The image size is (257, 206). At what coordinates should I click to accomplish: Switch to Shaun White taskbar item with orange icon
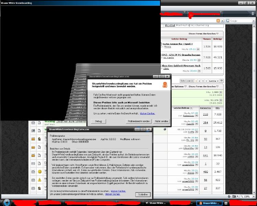(210, 203)
